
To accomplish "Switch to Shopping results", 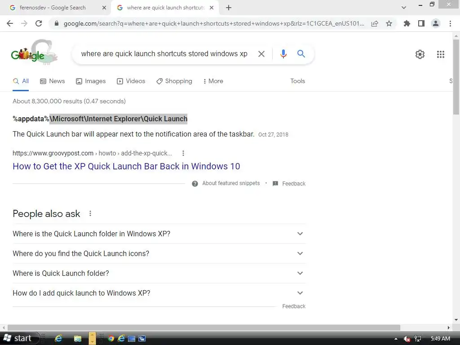I will pos(174,81).
